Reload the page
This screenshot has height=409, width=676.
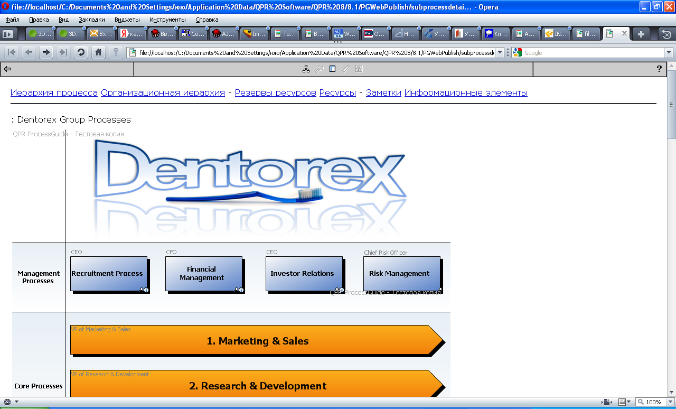click(x=81, y=52)
